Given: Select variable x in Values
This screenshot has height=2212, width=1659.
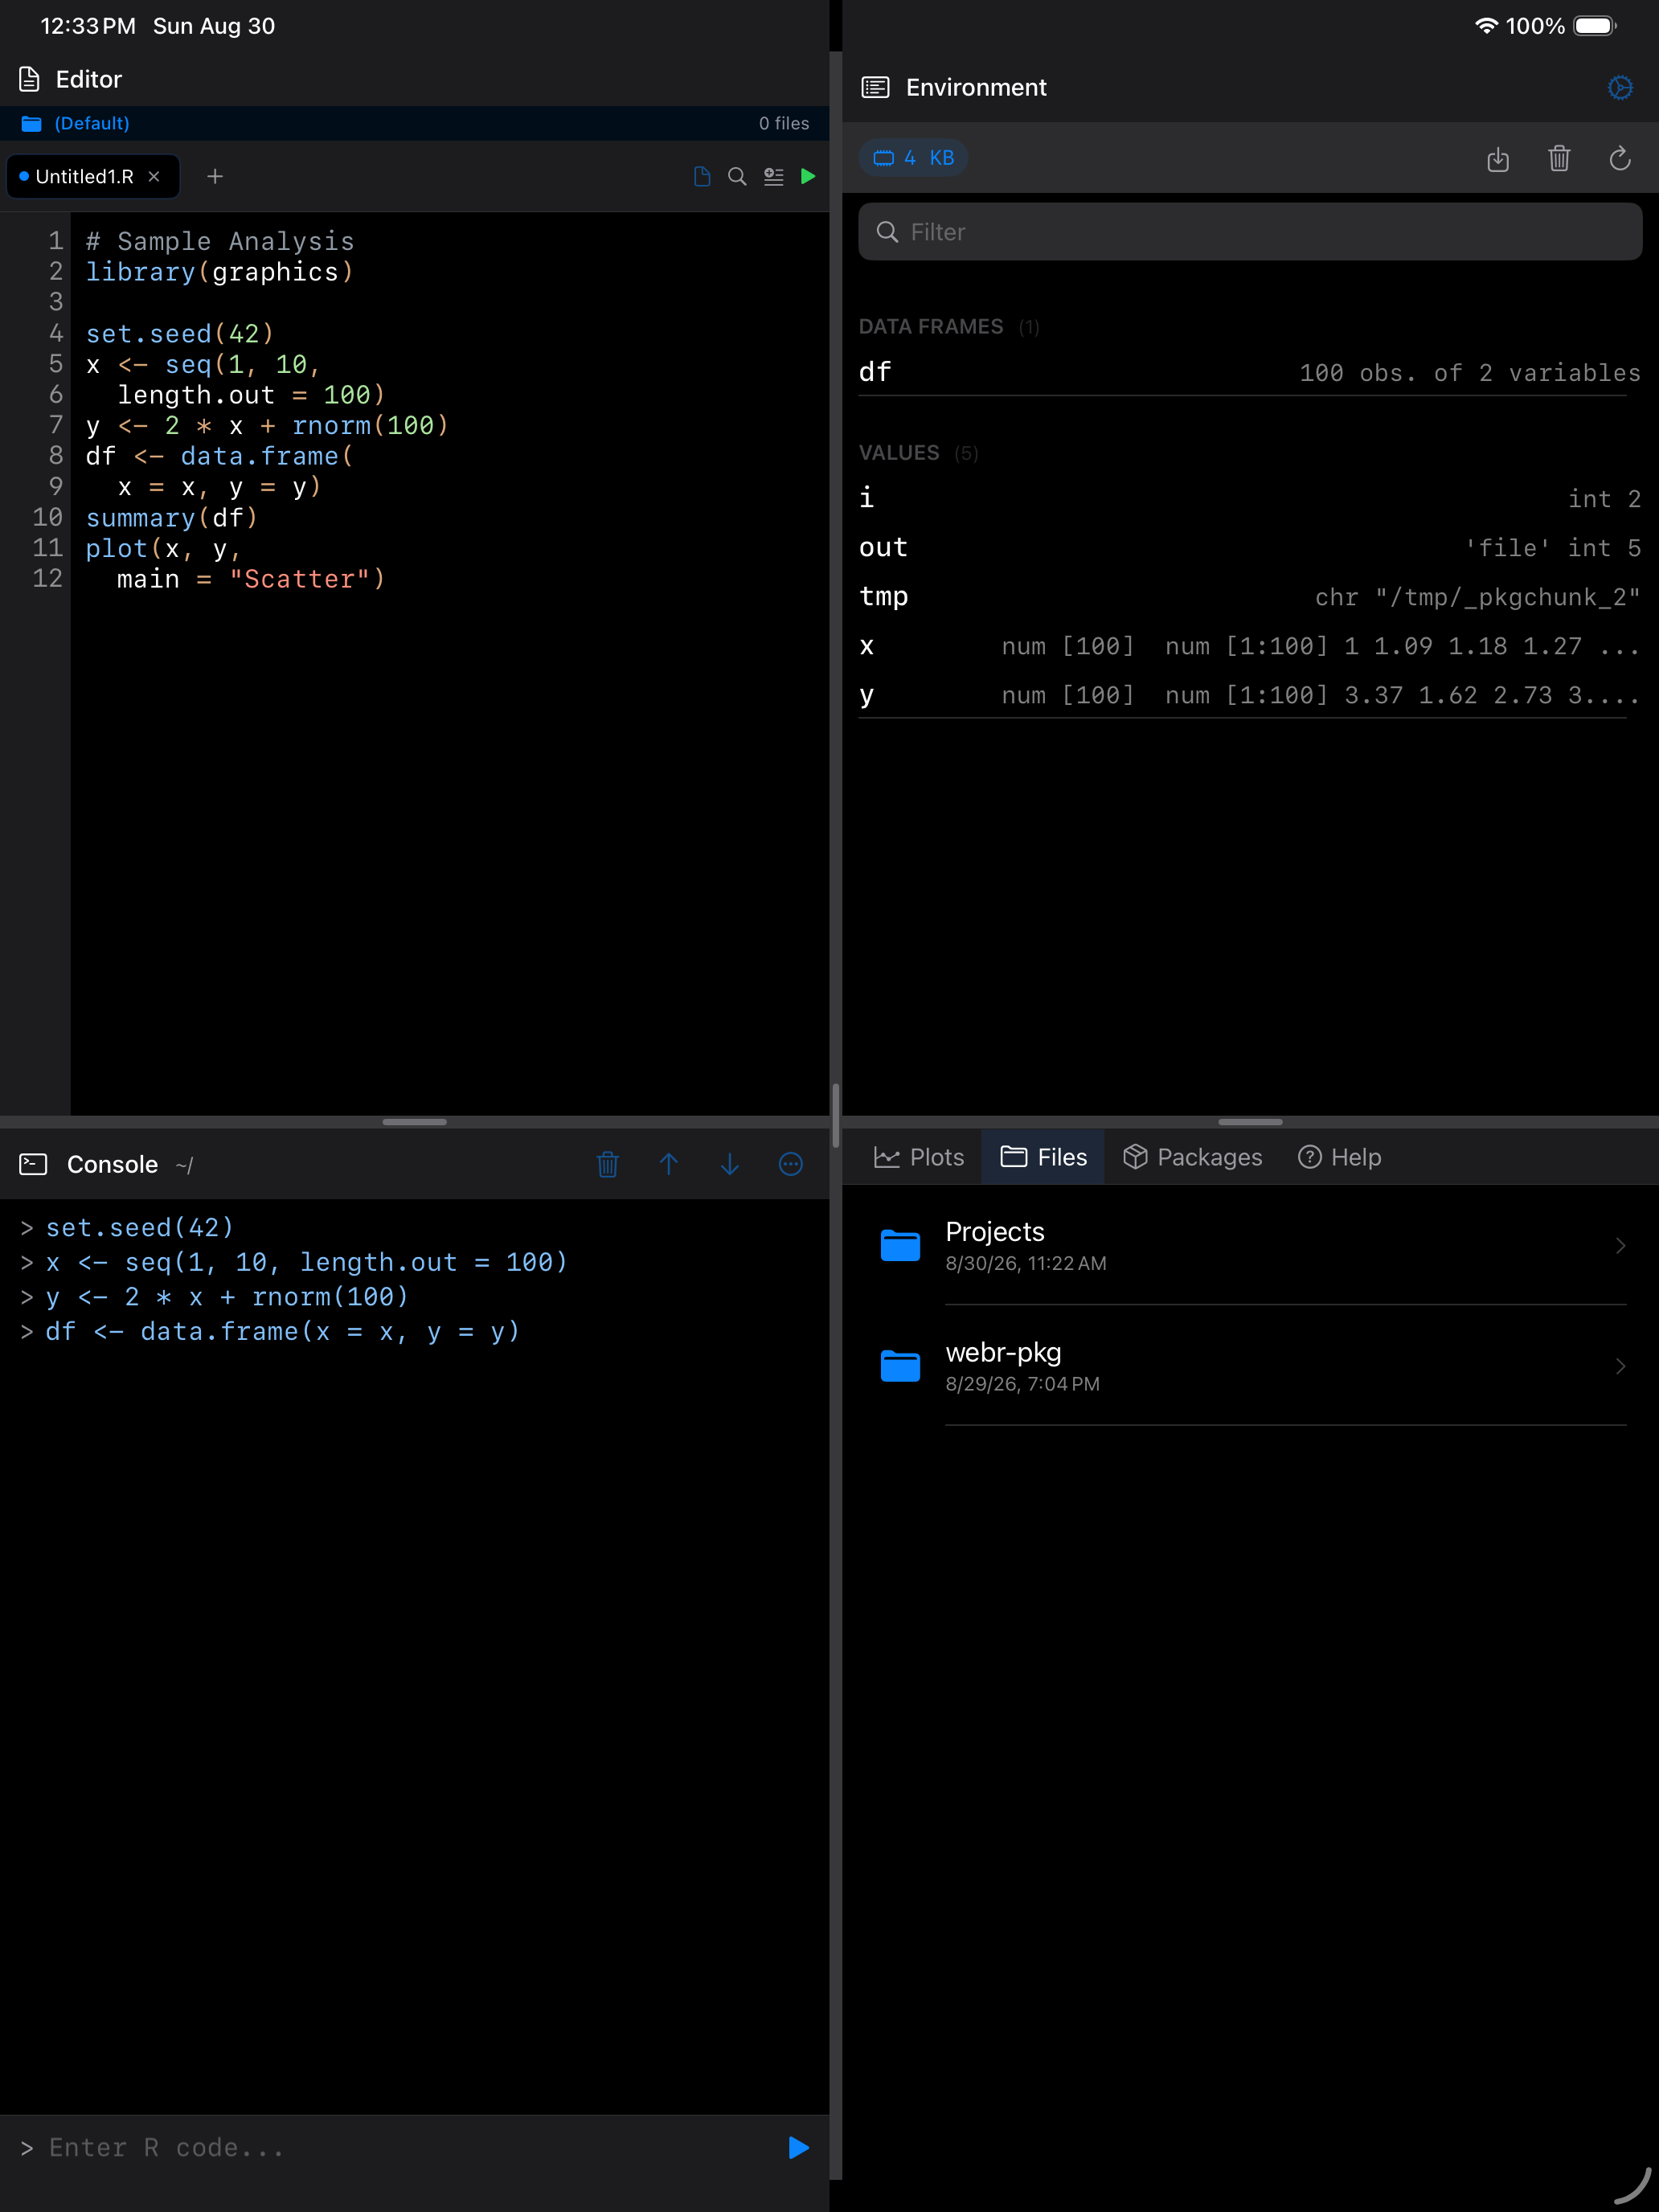Looking at the screenshot, I should (1250, 646).
